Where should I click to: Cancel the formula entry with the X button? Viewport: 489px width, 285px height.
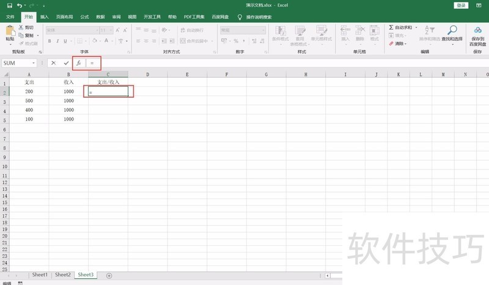(54, 63)
